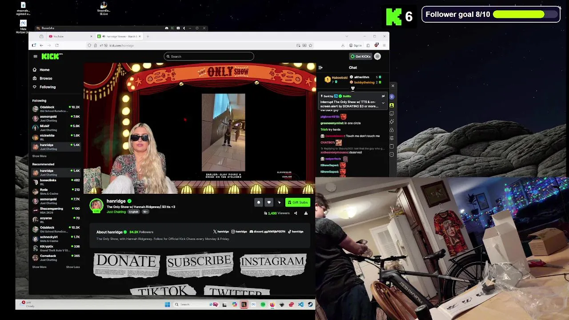Viewport: 569px width, 320px height.
Task: Toggle the notification bell for hanridge
Action: [x=258, y=203]
